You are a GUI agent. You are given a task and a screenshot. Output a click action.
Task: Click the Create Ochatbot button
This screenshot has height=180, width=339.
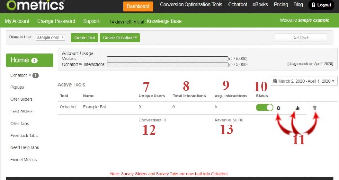[120, 38]
